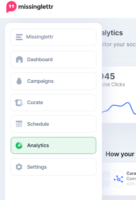Click the missinglettr wordmark text
136x200 pixels.
pos(36,7)
